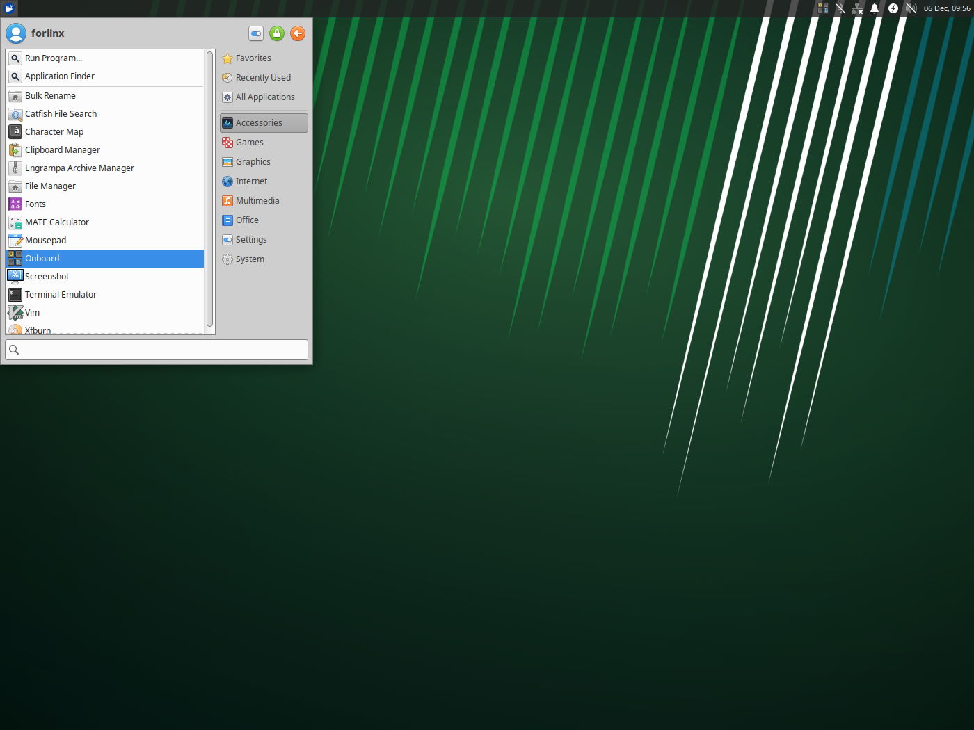Select the Accessories category
Image resolution: width=974 pixels, height=730 pixels.
click(x=264, y=123)
